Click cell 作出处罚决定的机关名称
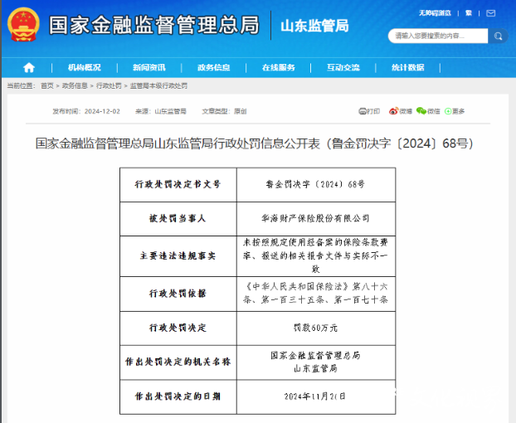516x423 pixels. (x=178, y=362)
